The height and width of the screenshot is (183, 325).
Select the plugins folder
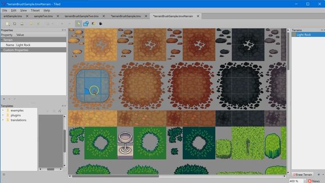pos(16,115)
